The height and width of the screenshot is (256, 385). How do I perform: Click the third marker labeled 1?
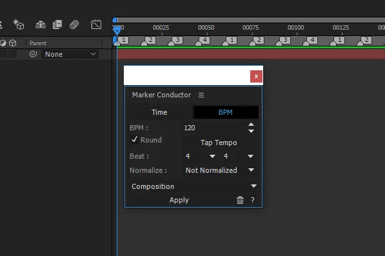pyautogui.click(x=340, y=40)
